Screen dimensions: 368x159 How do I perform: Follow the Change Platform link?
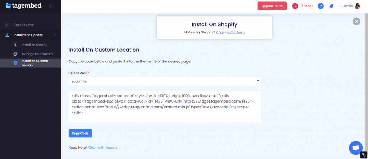(230, 32)
